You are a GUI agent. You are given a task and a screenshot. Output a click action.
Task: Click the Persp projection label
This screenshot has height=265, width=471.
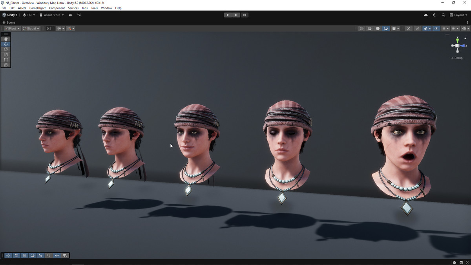click(x=457, y=58)
